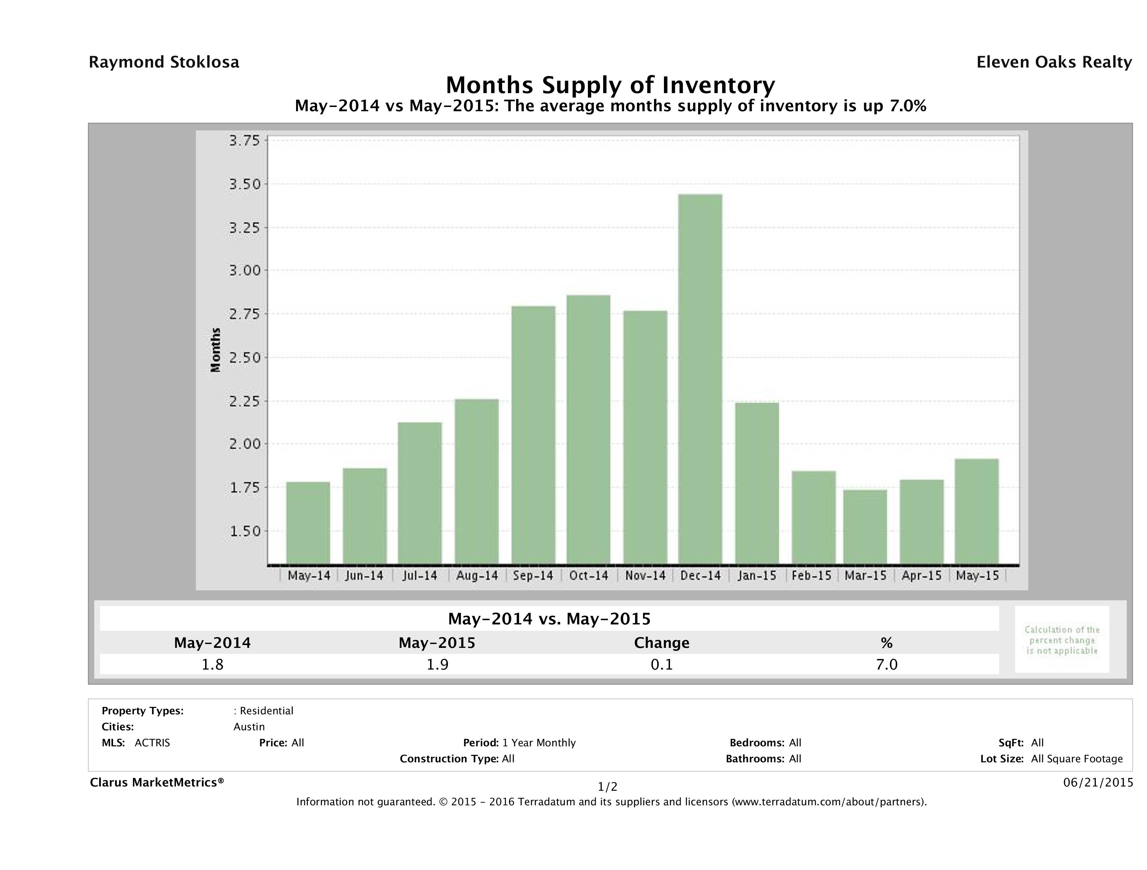1147x870 pixels.
Task: Click the 3.50 y-axis label
Action: click(244, 184)
